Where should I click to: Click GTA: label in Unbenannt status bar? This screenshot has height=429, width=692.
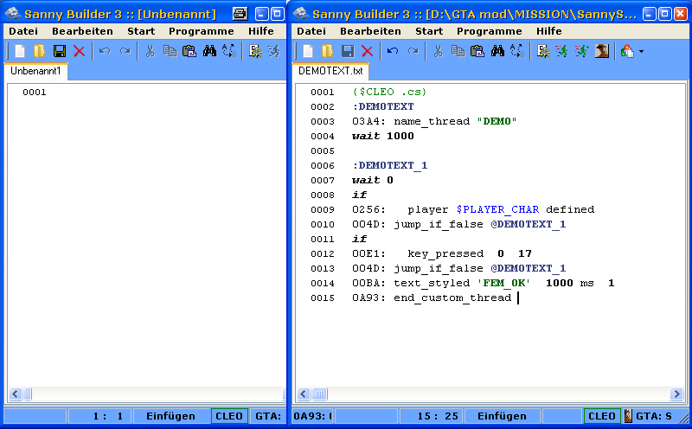(268, 416)
